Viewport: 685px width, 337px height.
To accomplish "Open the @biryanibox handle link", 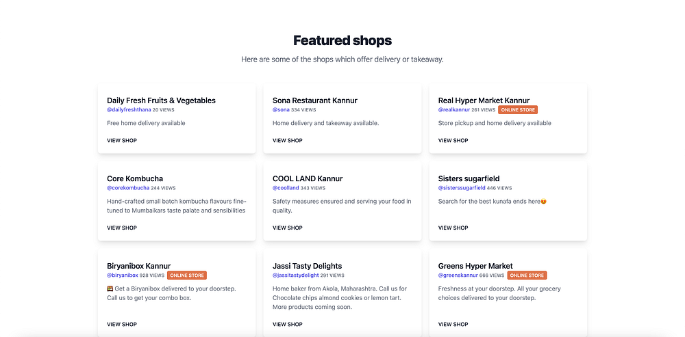I will point(123,275).
